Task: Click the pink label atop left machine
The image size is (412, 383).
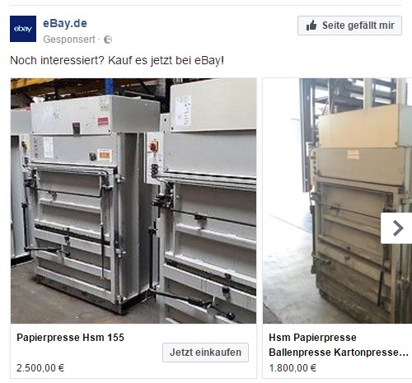Action: point(103,121)
